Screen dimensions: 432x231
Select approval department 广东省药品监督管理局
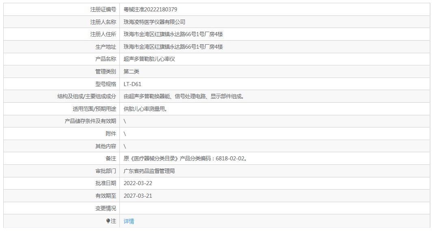[x=149, y=171]
